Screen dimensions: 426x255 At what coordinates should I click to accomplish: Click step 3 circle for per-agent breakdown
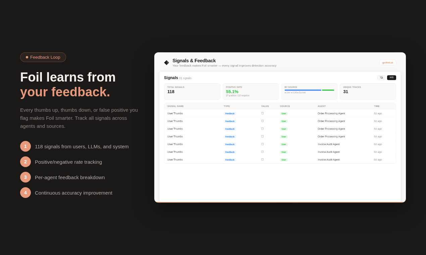click(25, 177)
